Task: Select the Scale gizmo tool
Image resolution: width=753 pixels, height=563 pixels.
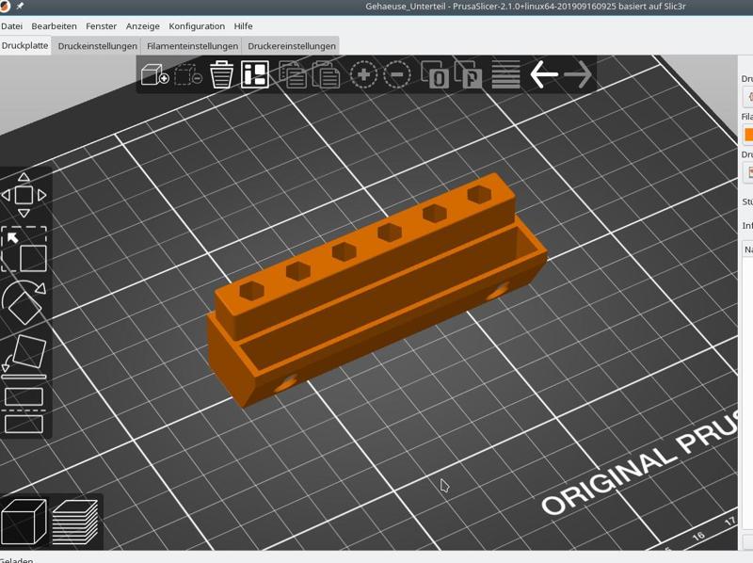Action: pos(24,249)
